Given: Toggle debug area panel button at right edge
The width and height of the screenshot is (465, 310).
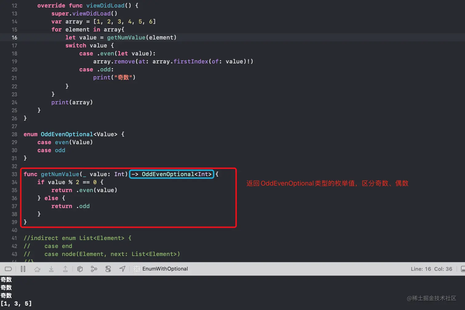Looking at the screenshot, I should point(463,269).
